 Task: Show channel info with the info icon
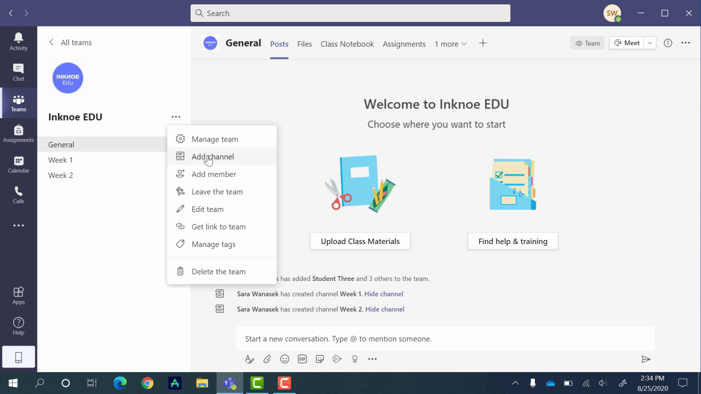click(x=668, y=43)
